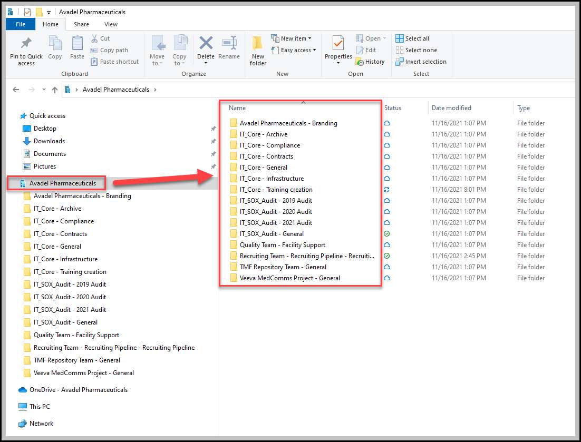Screen dimensions: 581x442
Task: Sort by Name column header
Action: 237,108
